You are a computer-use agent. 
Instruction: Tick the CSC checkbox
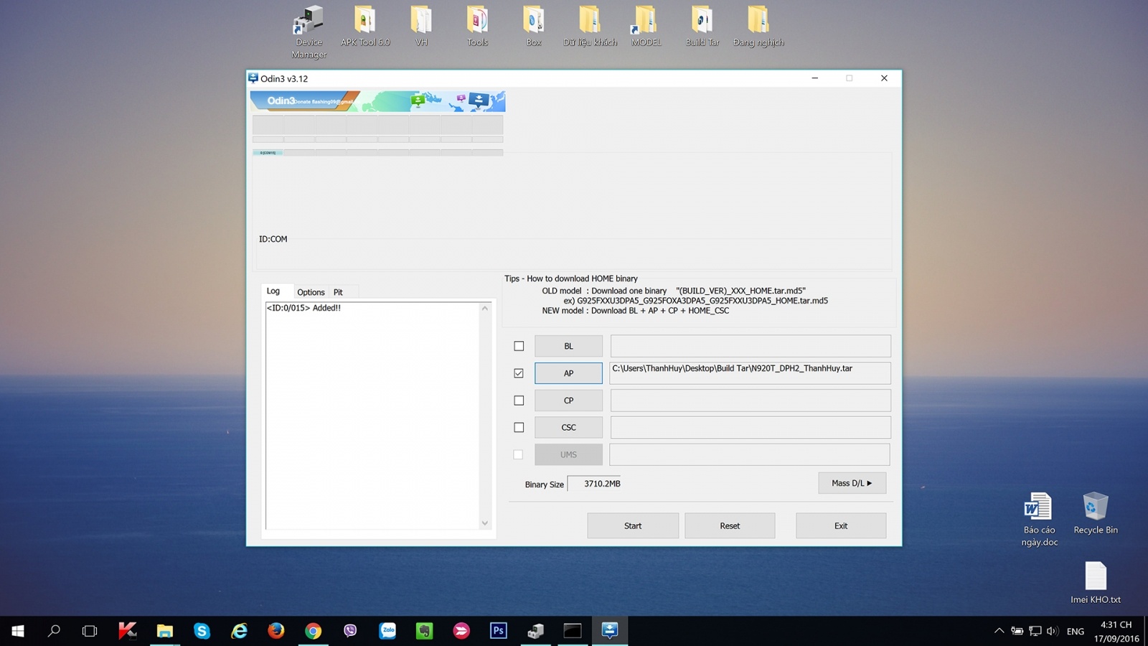point(519,428)
